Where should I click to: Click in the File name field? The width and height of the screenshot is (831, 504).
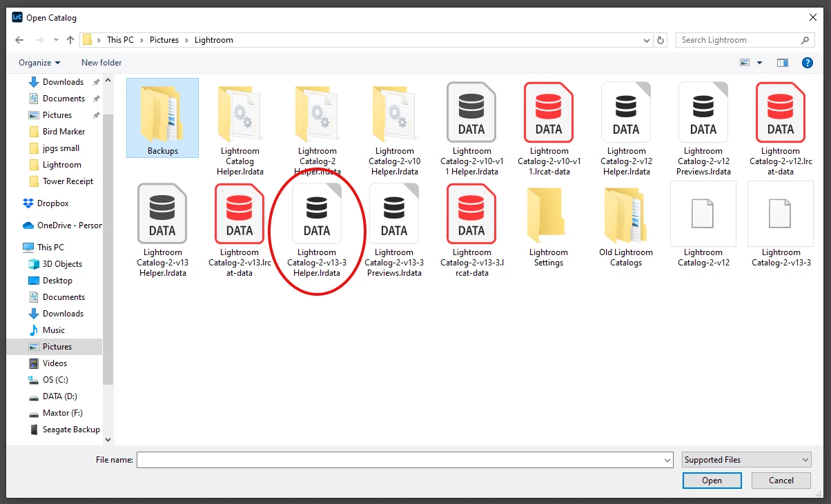click(399, 460)
